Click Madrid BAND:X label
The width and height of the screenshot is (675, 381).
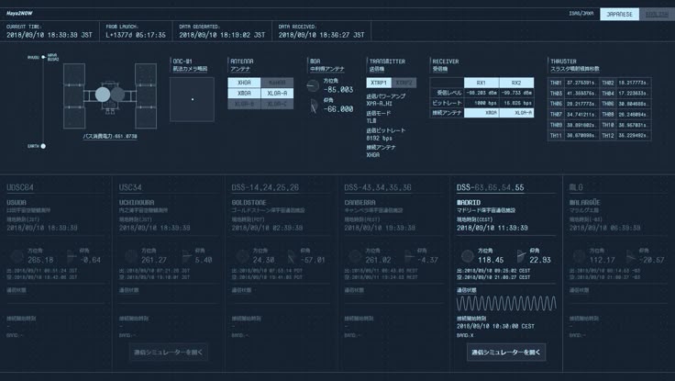pos(465,335)
